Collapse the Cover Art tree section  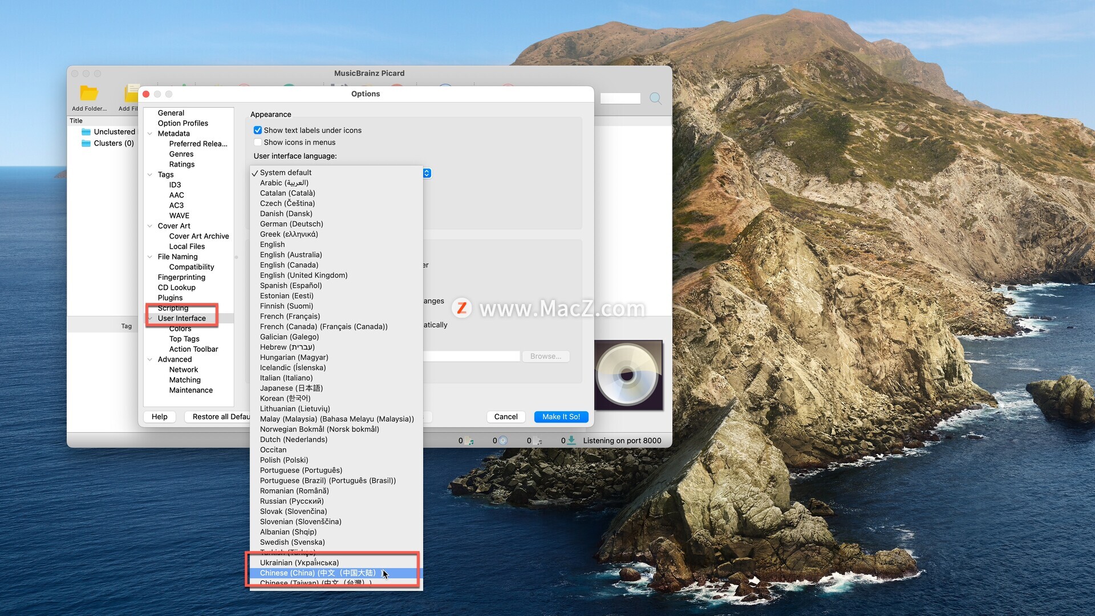[x=150, y=226]
